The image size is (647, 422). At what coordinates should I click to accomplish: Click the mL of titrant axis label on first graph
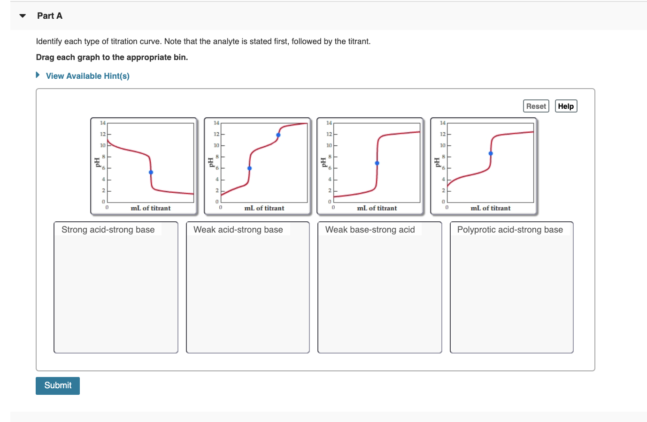click(x=151, y=208)
